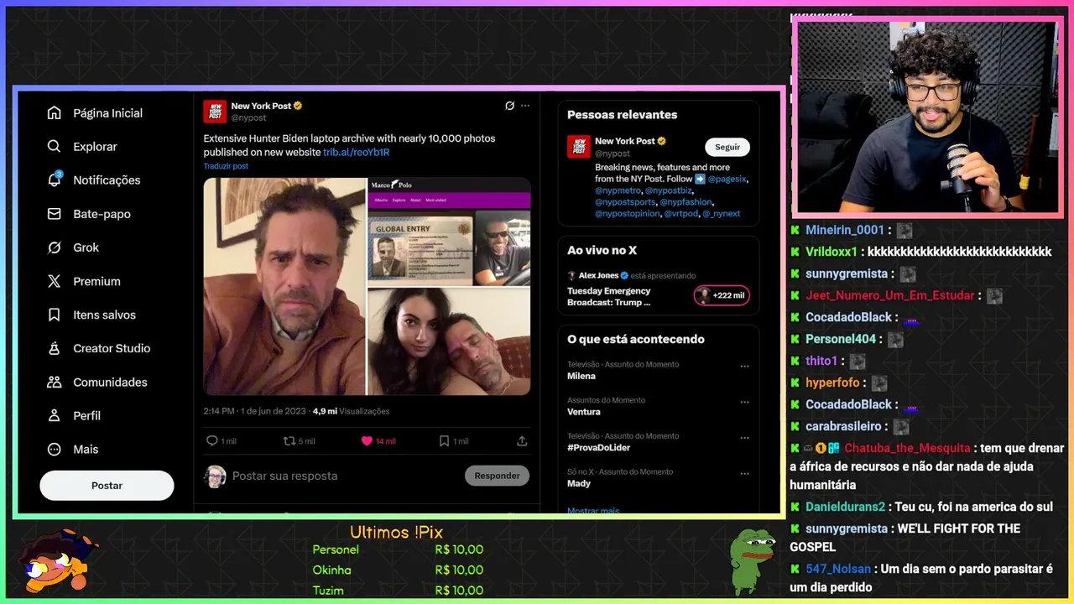Image resolution: width=1074 pixels, height=604 pixels.
Task: Open the @nypostopinion mention link
Action: click(x=628, y=214)
